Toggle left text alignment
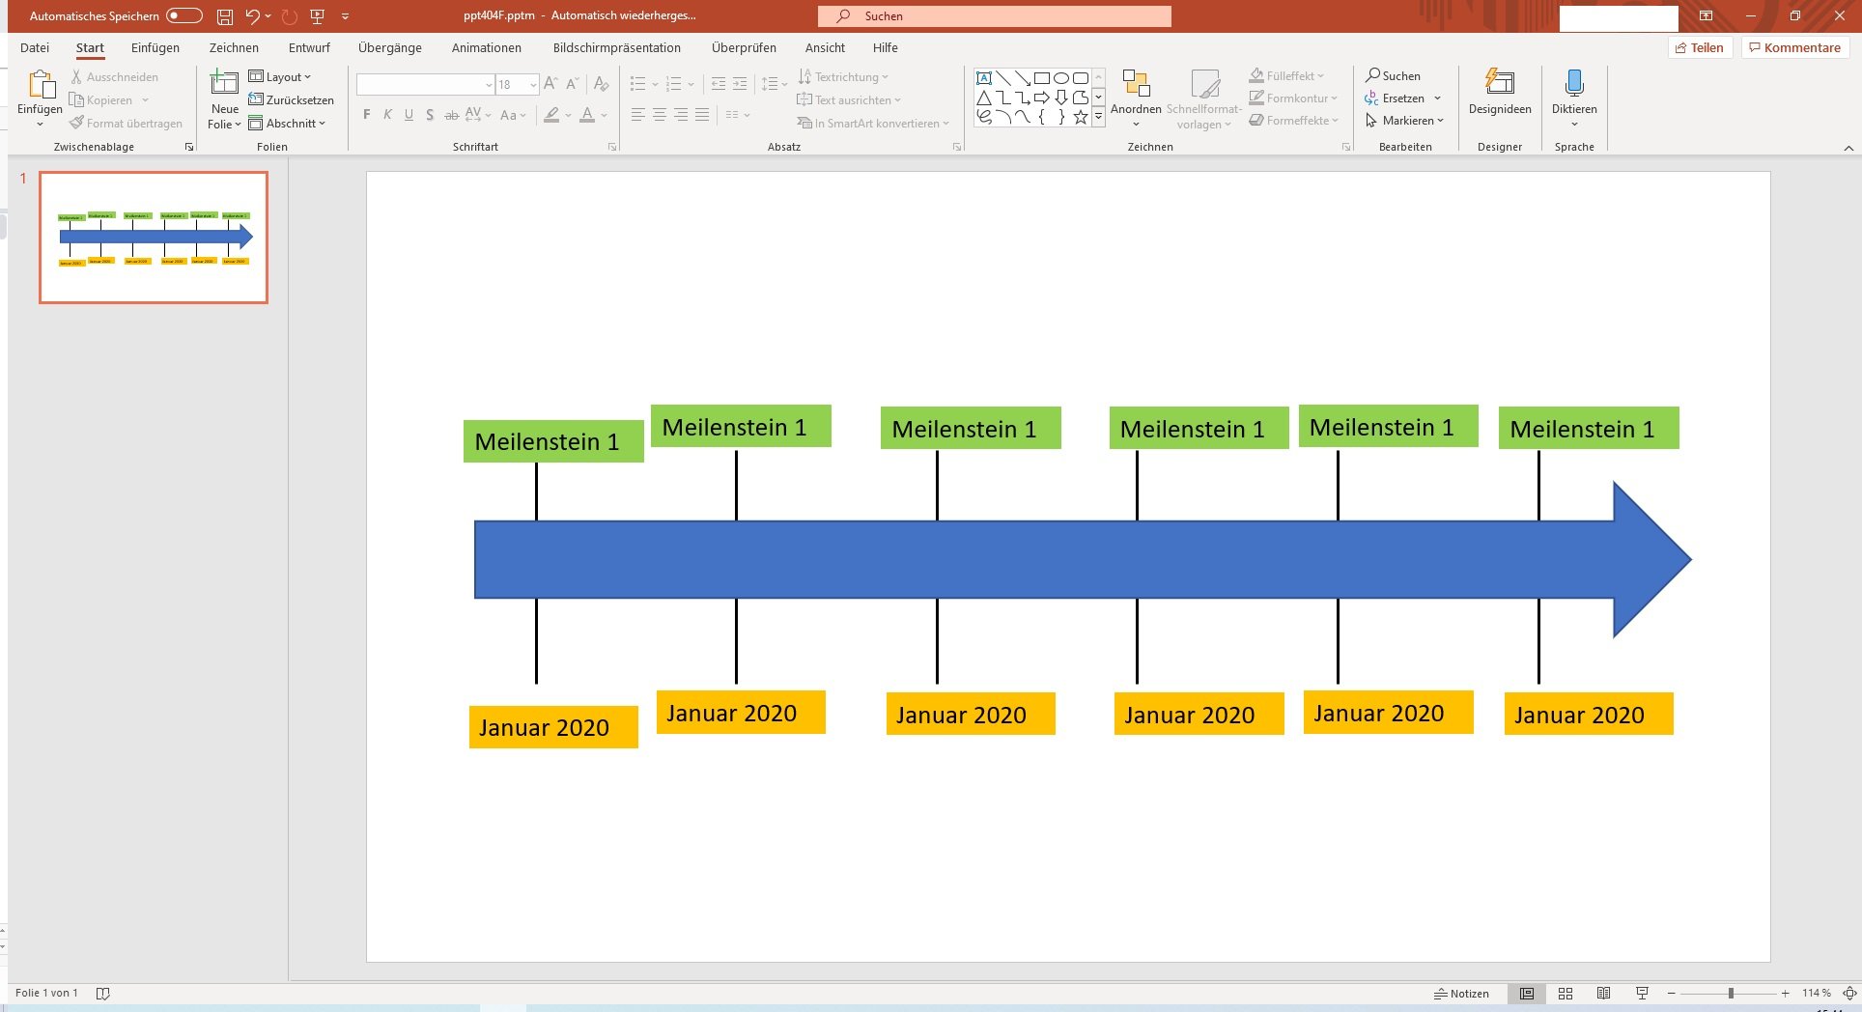The height and width of the screenshot is (1012, 1862). [x=637, y=115]
